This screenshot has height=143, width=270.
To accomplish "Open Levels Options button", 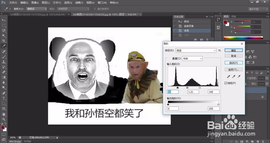I will coord(234,69).
